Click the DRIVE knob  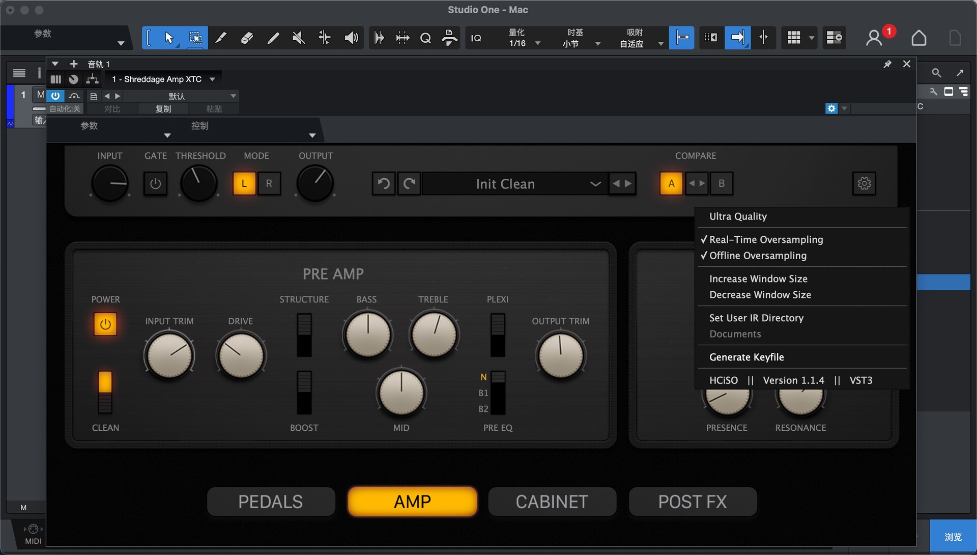coord(241,355)
